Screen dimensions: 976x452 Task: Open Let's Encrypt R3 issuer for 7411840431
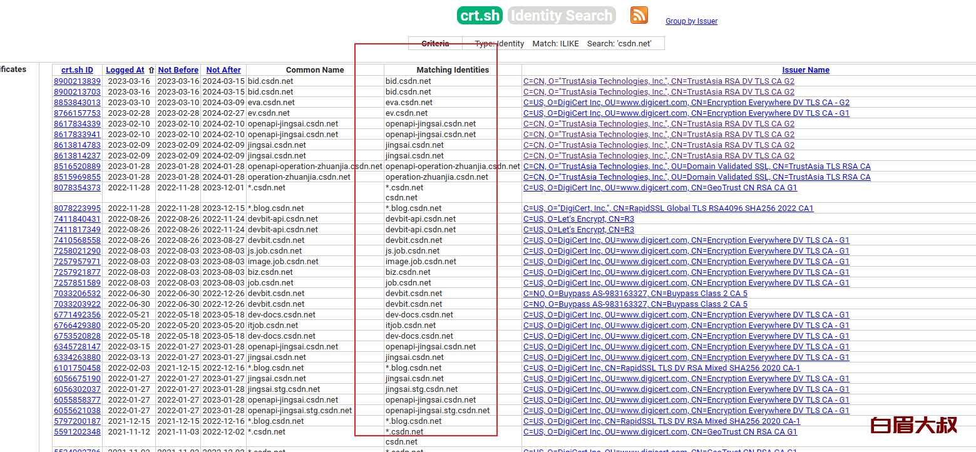(x=578, y=219)
